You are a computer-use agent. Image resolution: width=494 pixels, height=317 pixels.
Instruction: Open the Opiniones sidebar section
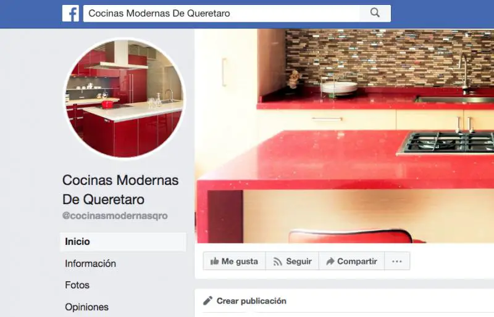[86, 307]
